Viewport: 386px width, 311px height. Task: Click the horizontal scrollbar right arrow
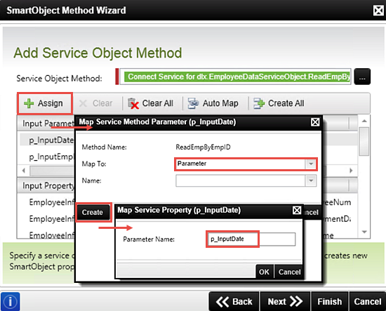[x=352, y=171]
